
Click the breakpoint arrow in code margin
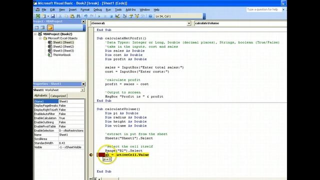tap(91, 155)
